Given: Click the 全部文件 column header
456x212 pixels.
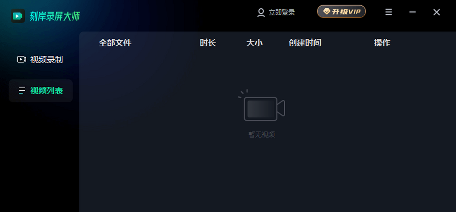Looking at the screenshot, I should click(115, 43).
